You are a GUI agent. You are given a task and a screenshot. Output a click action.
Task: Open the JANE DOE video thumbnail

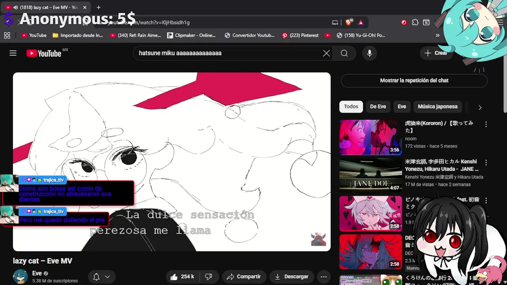pyautogui.click(x=371, y=175)
